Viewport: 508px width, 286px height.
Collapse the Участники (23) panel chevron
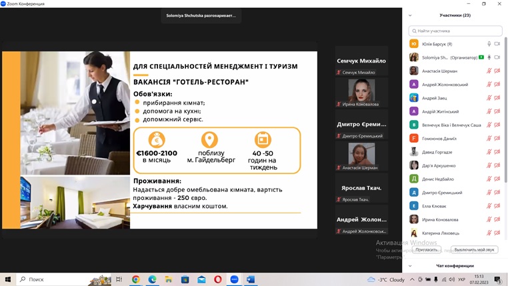click(x=410, y=15)
